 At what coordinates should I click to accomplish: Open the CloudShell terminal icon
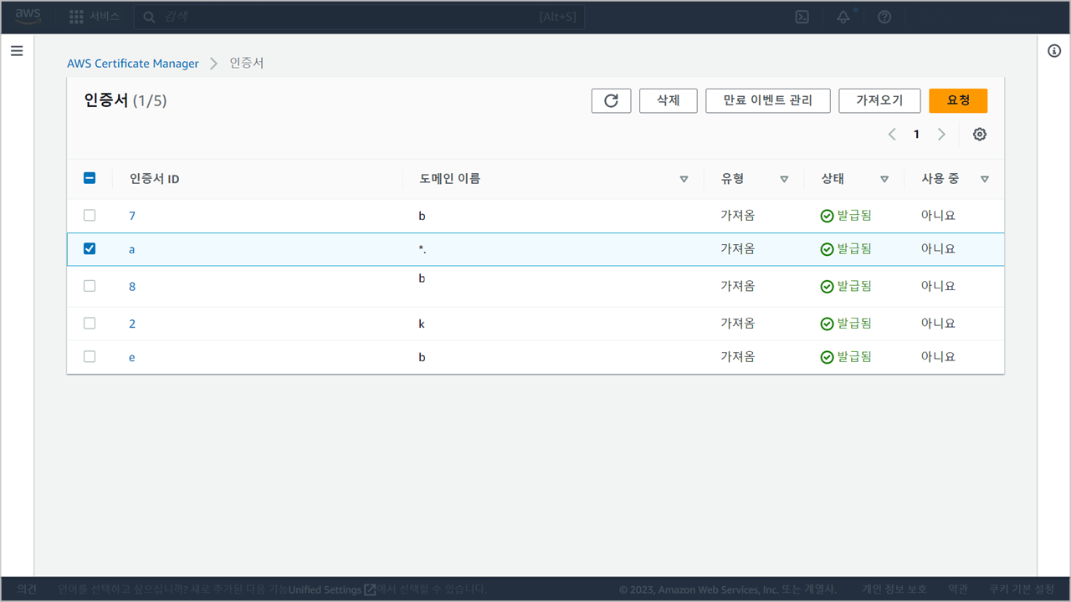tap(802, 17)
